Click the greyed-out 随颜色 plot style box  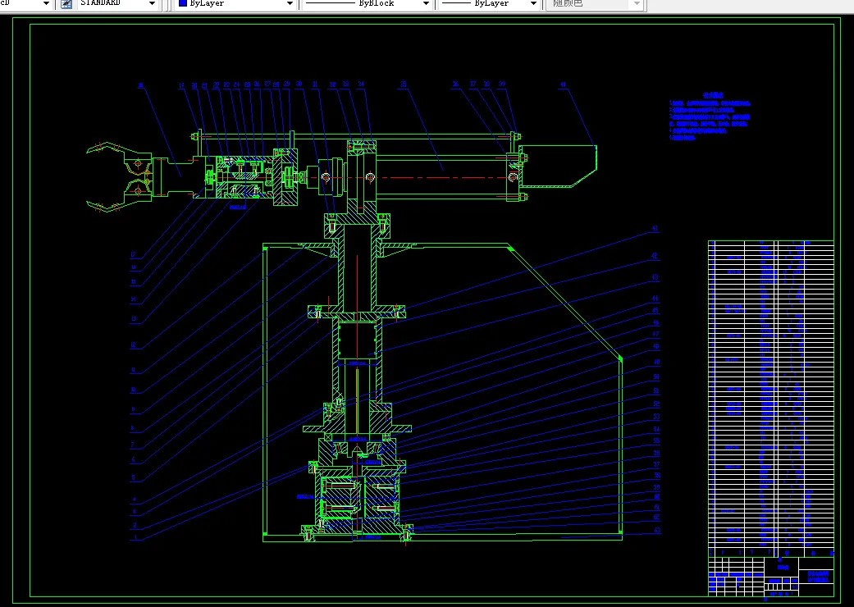pos(589,4)
